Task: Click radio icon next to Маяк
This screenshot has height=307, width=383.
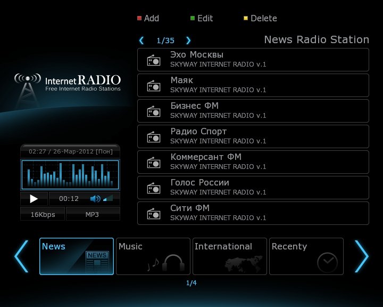Action: (x=154, y=86)
